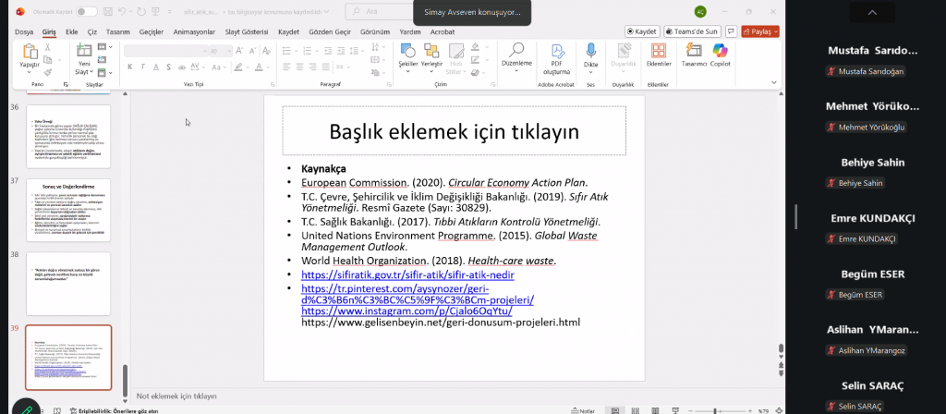Select slide 37 thumbnail Sonuç ve Değerlendirme

tap(68, 209)
